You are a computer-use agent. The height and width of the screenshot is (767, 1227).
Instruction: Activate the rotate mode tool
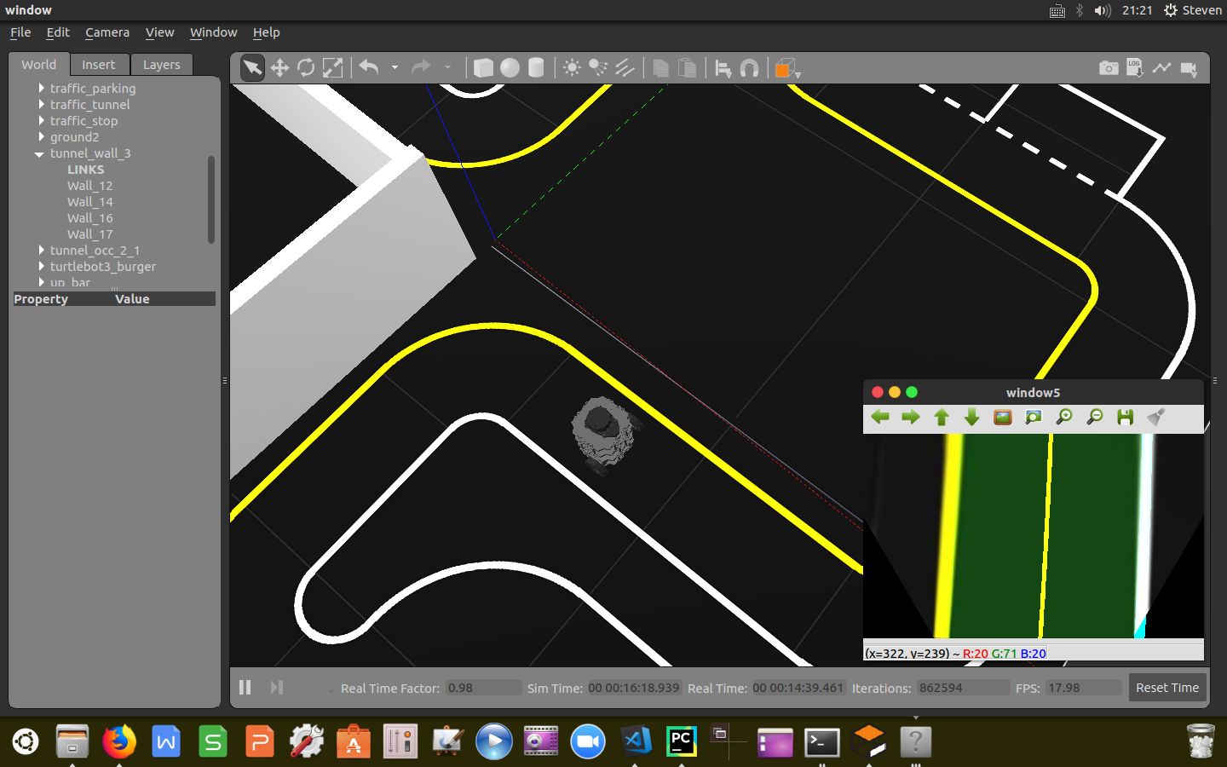(306, 68)
